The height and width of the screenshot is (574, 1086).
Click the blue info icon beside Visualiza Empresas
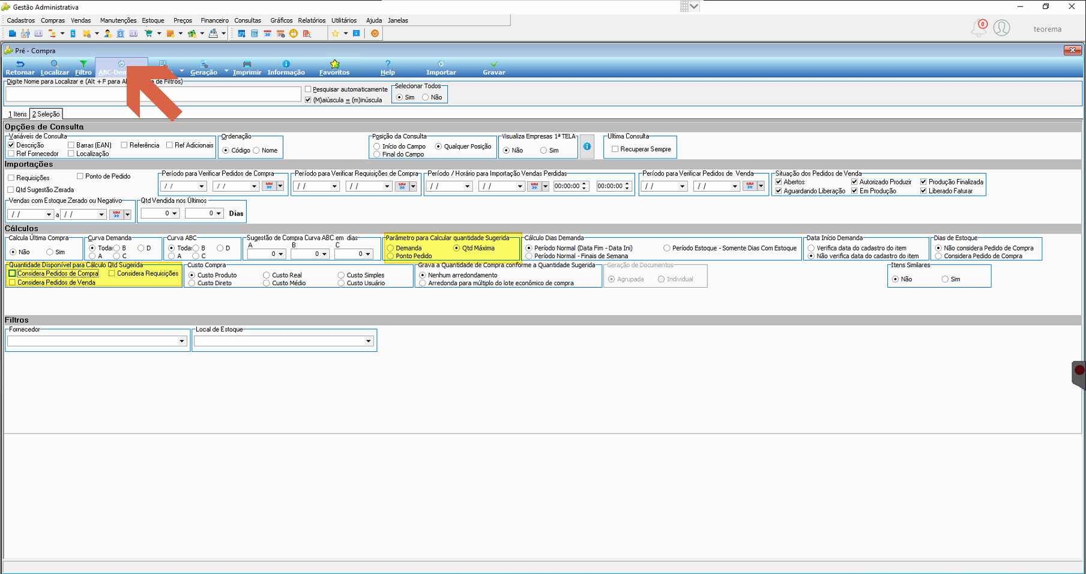[x=587, y=147]
